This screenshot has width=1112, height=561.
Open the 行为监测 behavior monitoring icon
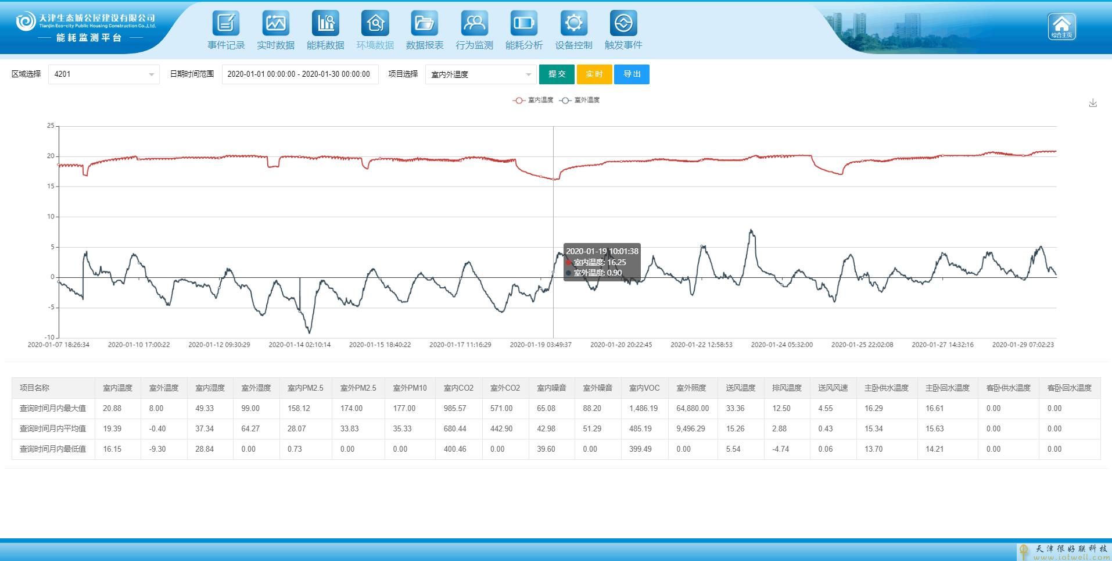point(474,24)
